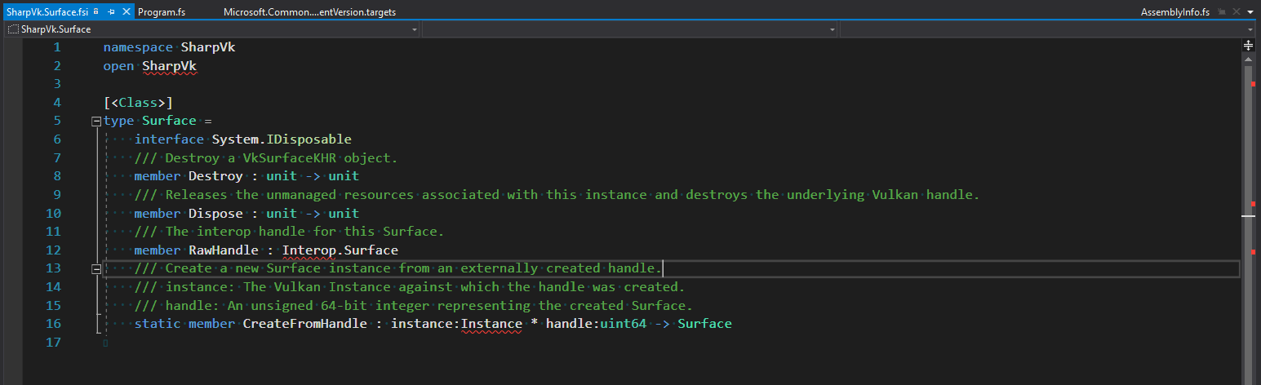Pin the SharpVk.Surface.fsi tab
This screenshot has height=385, width=1261.
point(111,12)
